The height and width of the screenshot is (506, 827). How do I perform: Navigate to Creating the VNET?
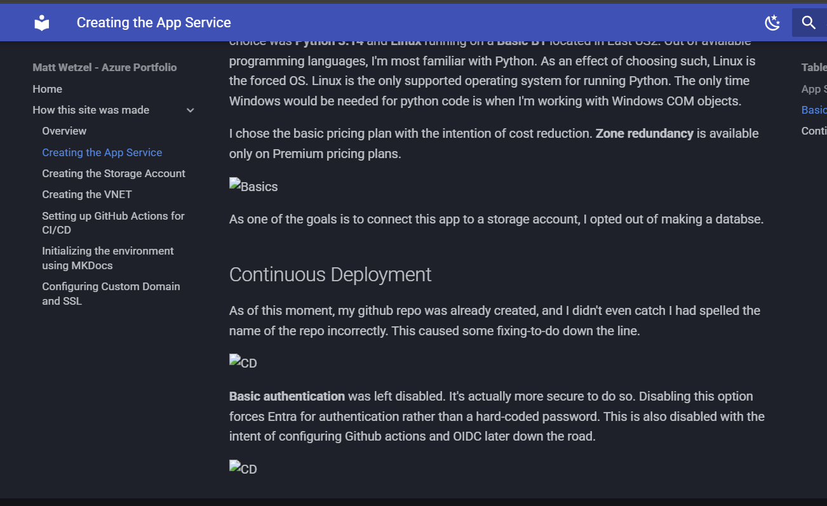pyautogui.click(x=87, y=194)
